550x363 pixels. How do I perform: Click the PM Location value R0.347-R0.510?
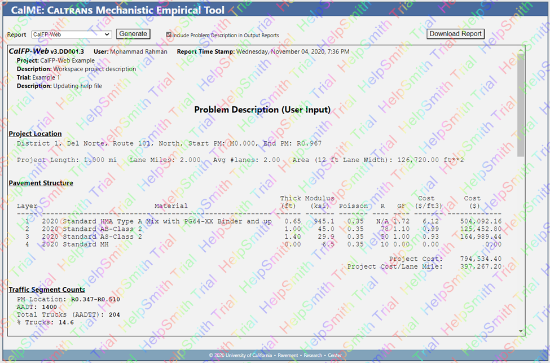pyautogui.click(x=95, y=299)
